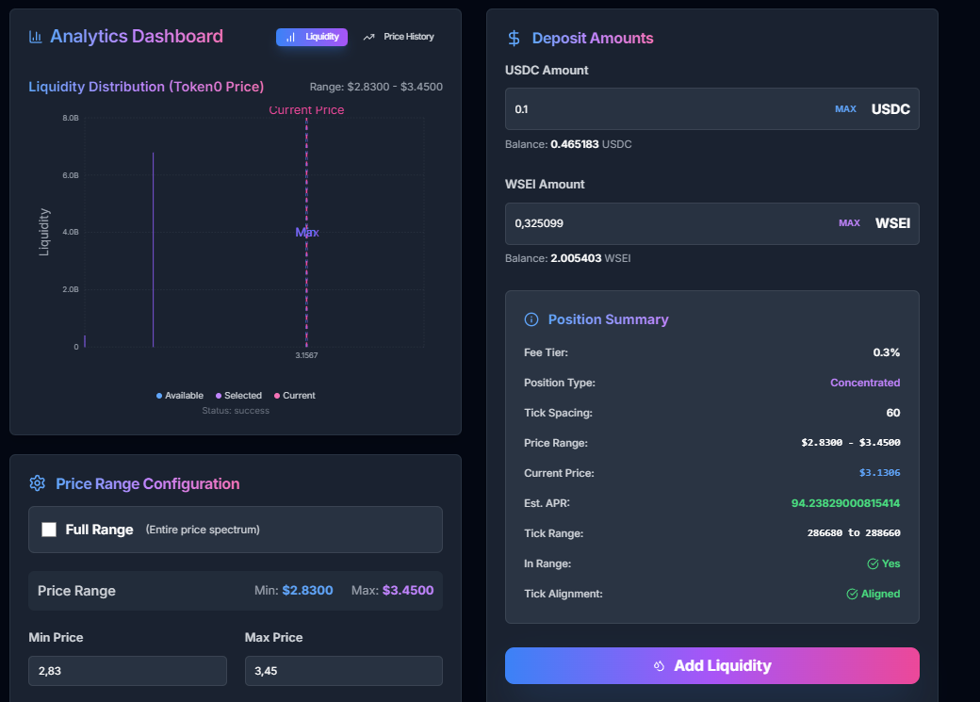The width and height of the screenshot is (980, 702).
Task: Click the Status: success text below chart
Action: coord(236,411)
